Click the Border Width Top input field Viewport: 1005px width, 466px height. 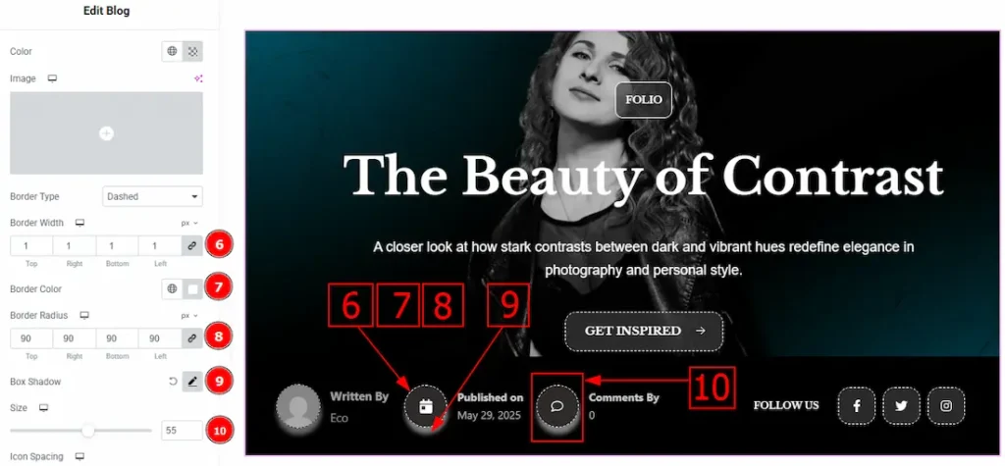31,246
